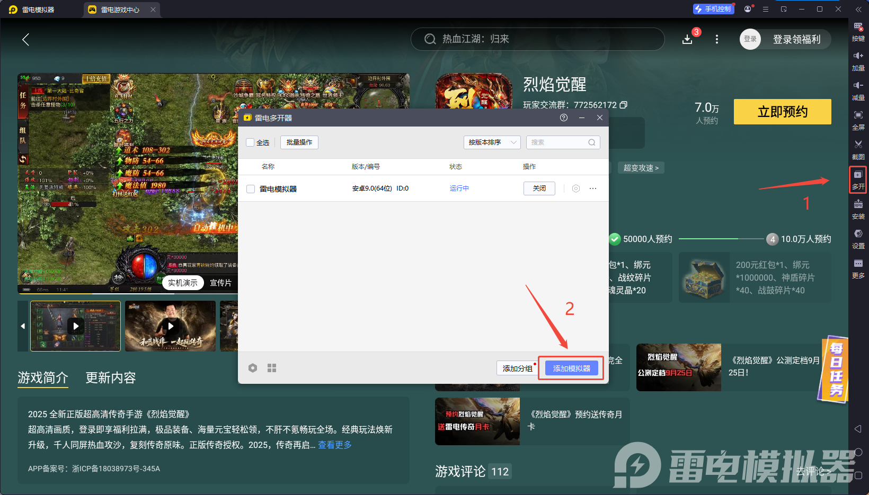Click the 手机控制 button
The width and height of the screenshot is (869, 495).
(713, 9)
